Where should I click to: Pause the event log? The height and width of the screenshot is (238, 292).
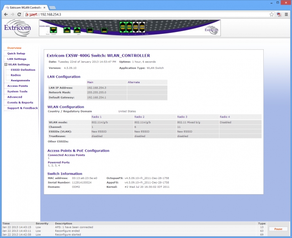pyautogui.click(x=278, y=229)
